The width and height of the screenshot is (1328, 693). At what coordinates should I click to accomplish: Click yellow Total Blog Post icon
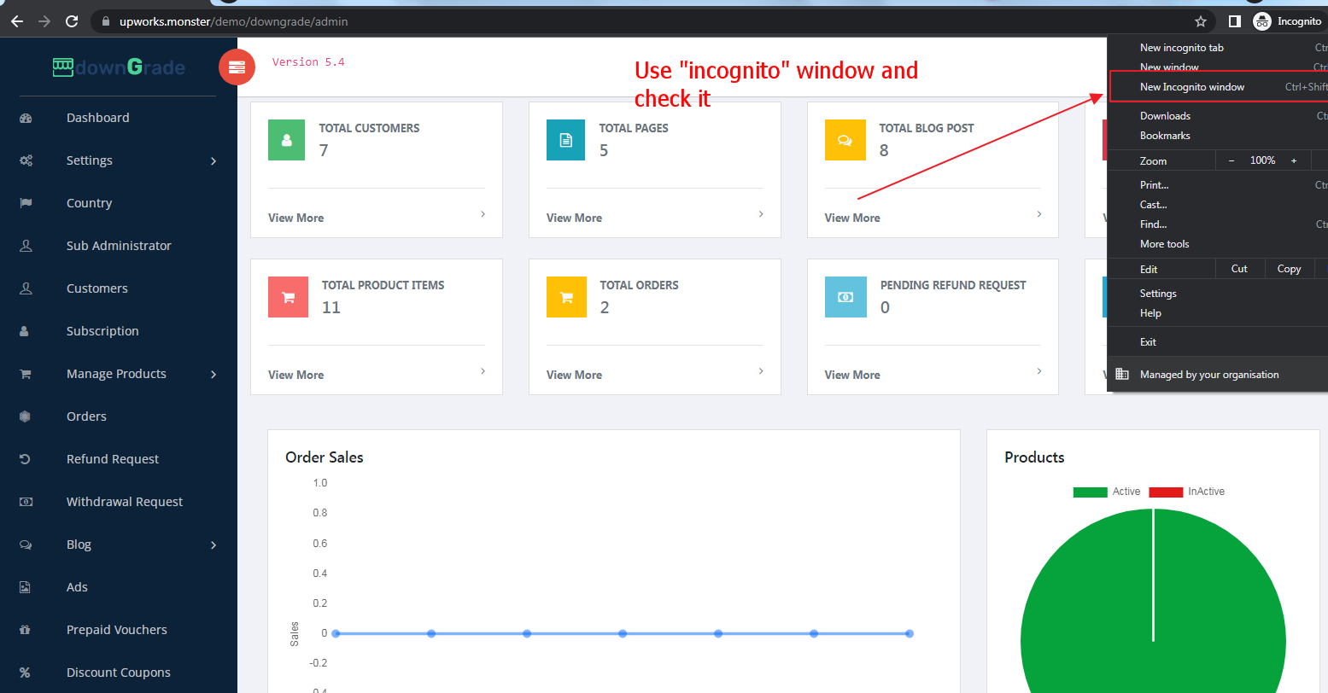[845, 140]
